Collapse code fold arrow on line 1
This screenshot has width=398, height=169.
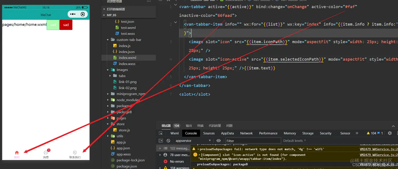click(x=176, y=5)
